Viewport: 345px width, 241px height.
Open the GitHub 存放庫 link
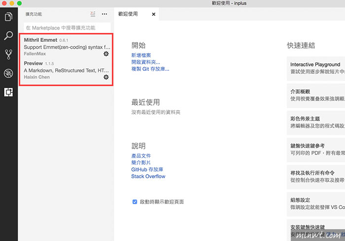147,170
